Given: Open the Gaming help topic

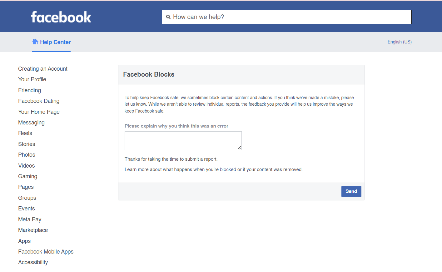Looking at the screenshot, I should [27, 176].
